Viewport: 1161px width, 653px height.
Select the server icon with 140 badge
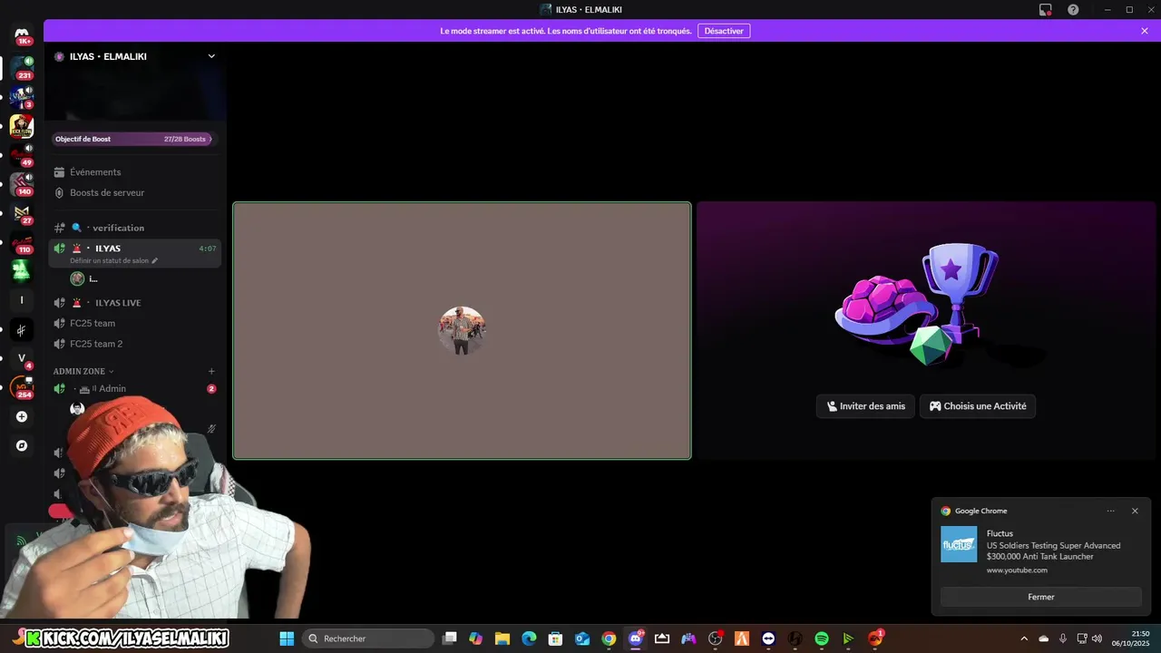click(22, 183)
